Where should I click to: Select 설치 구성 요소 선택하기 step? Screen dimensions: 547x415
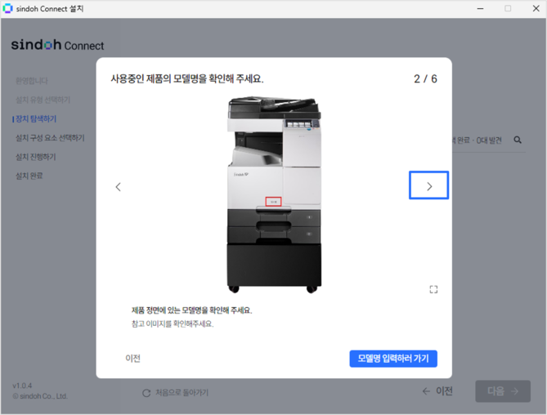point(50,138)
